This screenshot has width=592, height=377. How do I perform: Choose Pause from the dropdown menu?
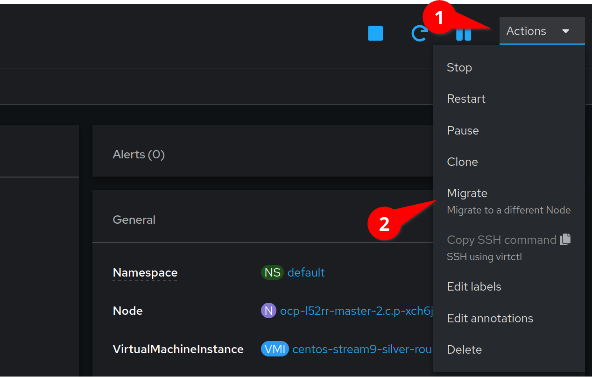tap(463, 130)
